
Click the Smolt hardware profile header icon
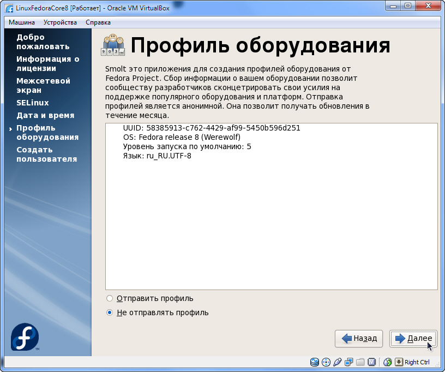coord(113,45)
